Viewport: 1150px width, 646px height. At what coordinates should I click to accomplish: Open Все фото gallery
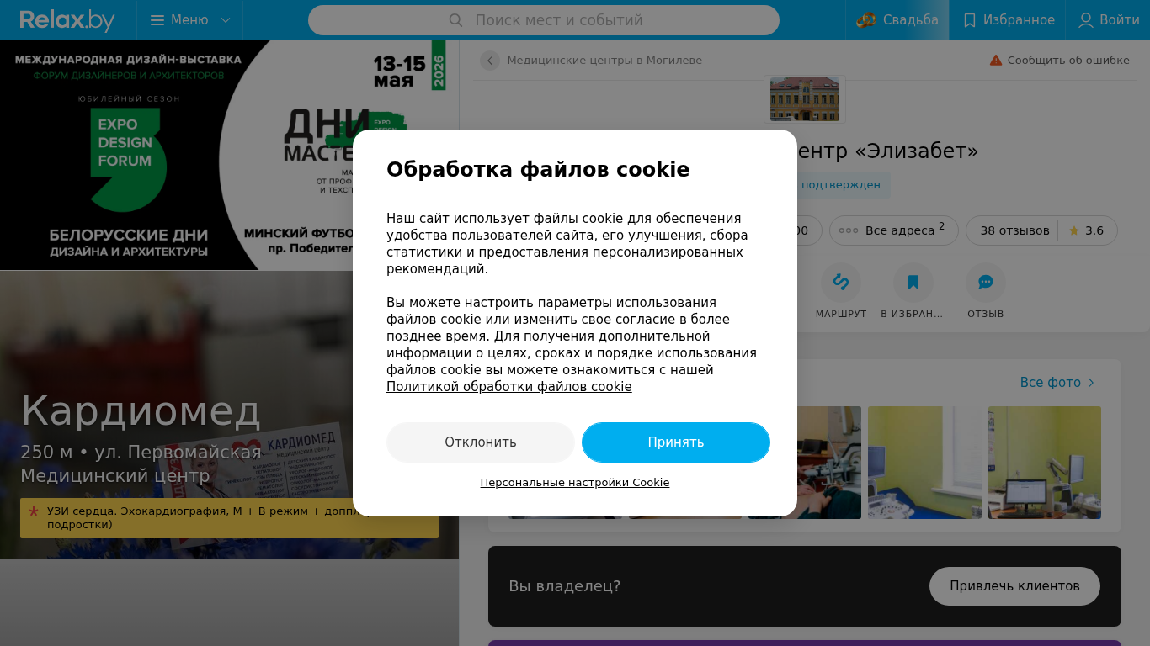1057,383
